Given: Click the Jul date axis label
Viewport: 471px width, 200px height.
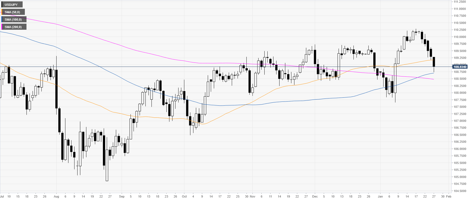Looking at the screenshot, I should click(2, 196).
